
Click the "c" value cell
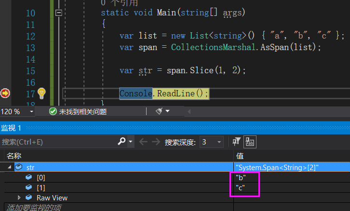pos(241,188)
